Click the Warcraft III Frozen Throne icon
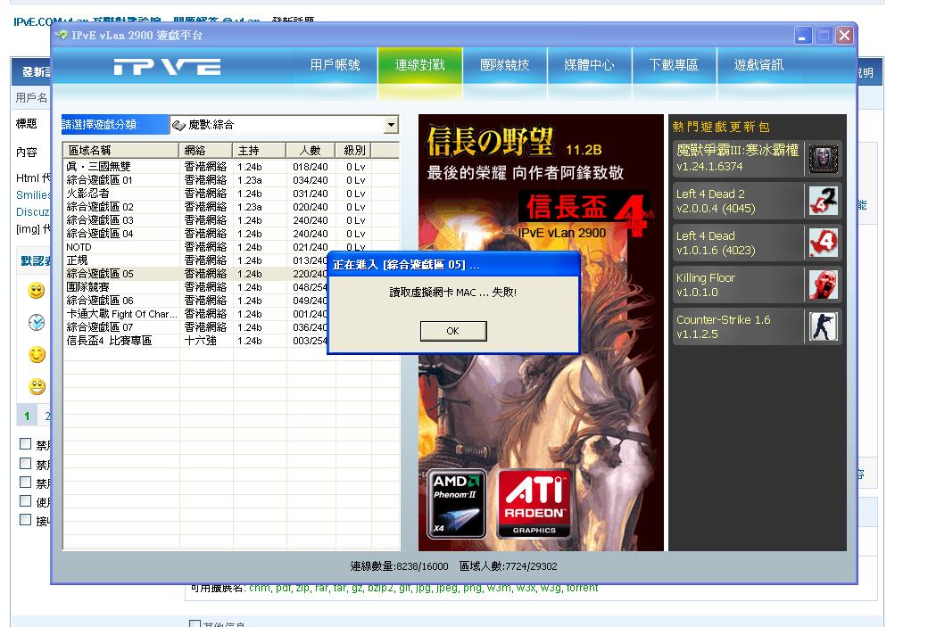Image resolution: width=928 pixels, height=627 pixels. [x=824, y=159]
